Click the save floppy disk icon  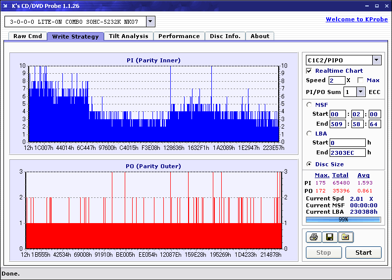coord(329,237)
